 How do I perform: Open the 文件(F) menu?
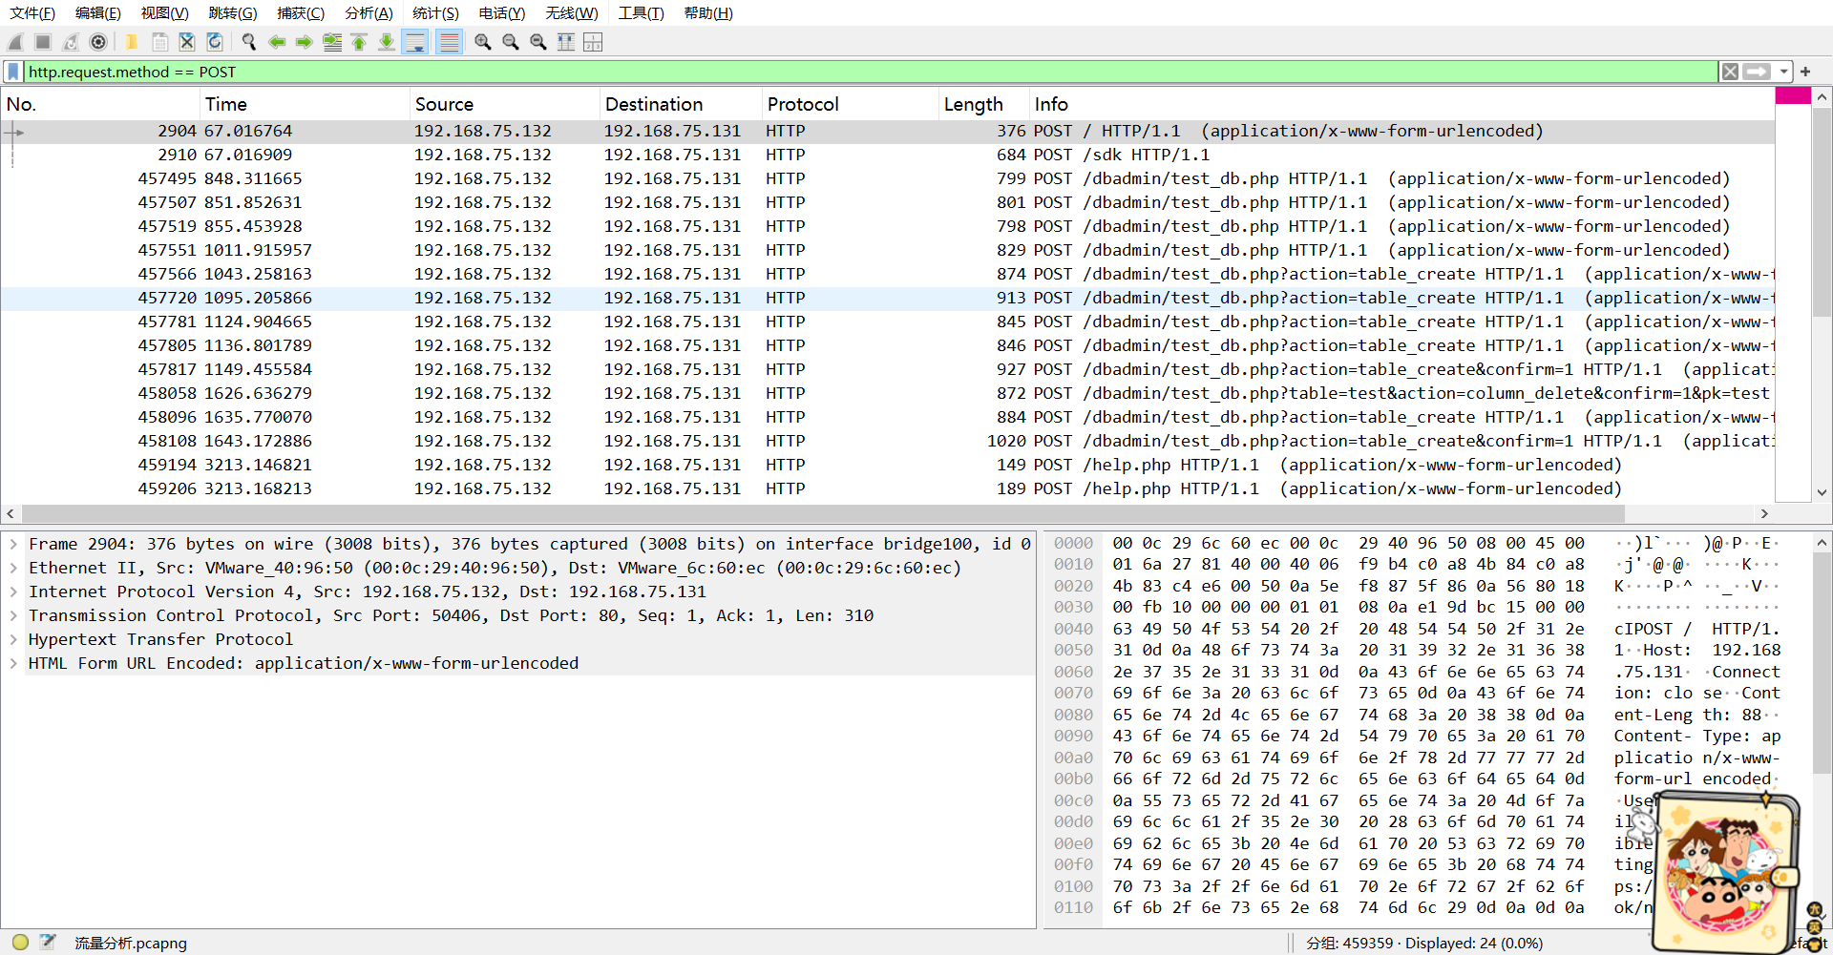coord(32,13)
